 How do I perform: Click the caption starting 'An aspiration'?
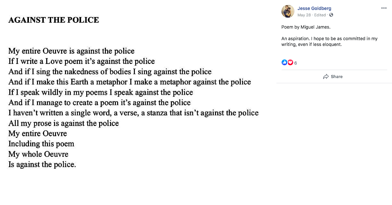[x=330, y=41]
